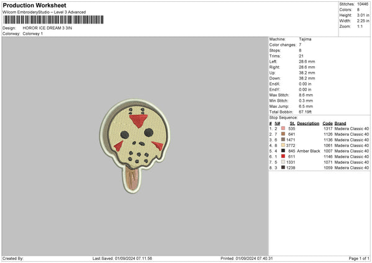Click 'Madeira Classic 40' in the 1317 row
Viewport: 372px width, 263px height.
click(352, 128)
